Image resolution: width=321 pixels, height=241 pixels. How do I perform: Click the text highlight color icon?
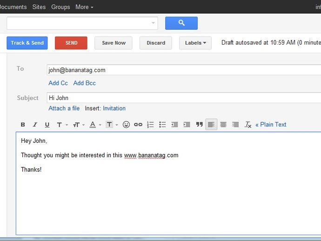pos(109,124)
